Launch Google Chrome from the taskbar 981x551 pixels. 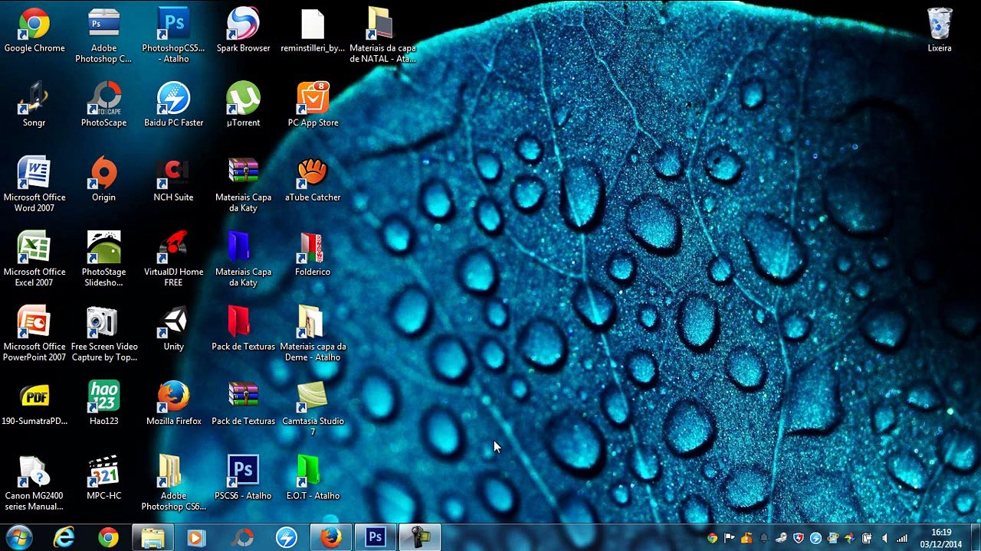(108, 537)
